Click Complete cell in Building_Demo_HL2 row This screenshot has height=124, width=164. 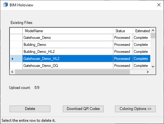point(142,52)
